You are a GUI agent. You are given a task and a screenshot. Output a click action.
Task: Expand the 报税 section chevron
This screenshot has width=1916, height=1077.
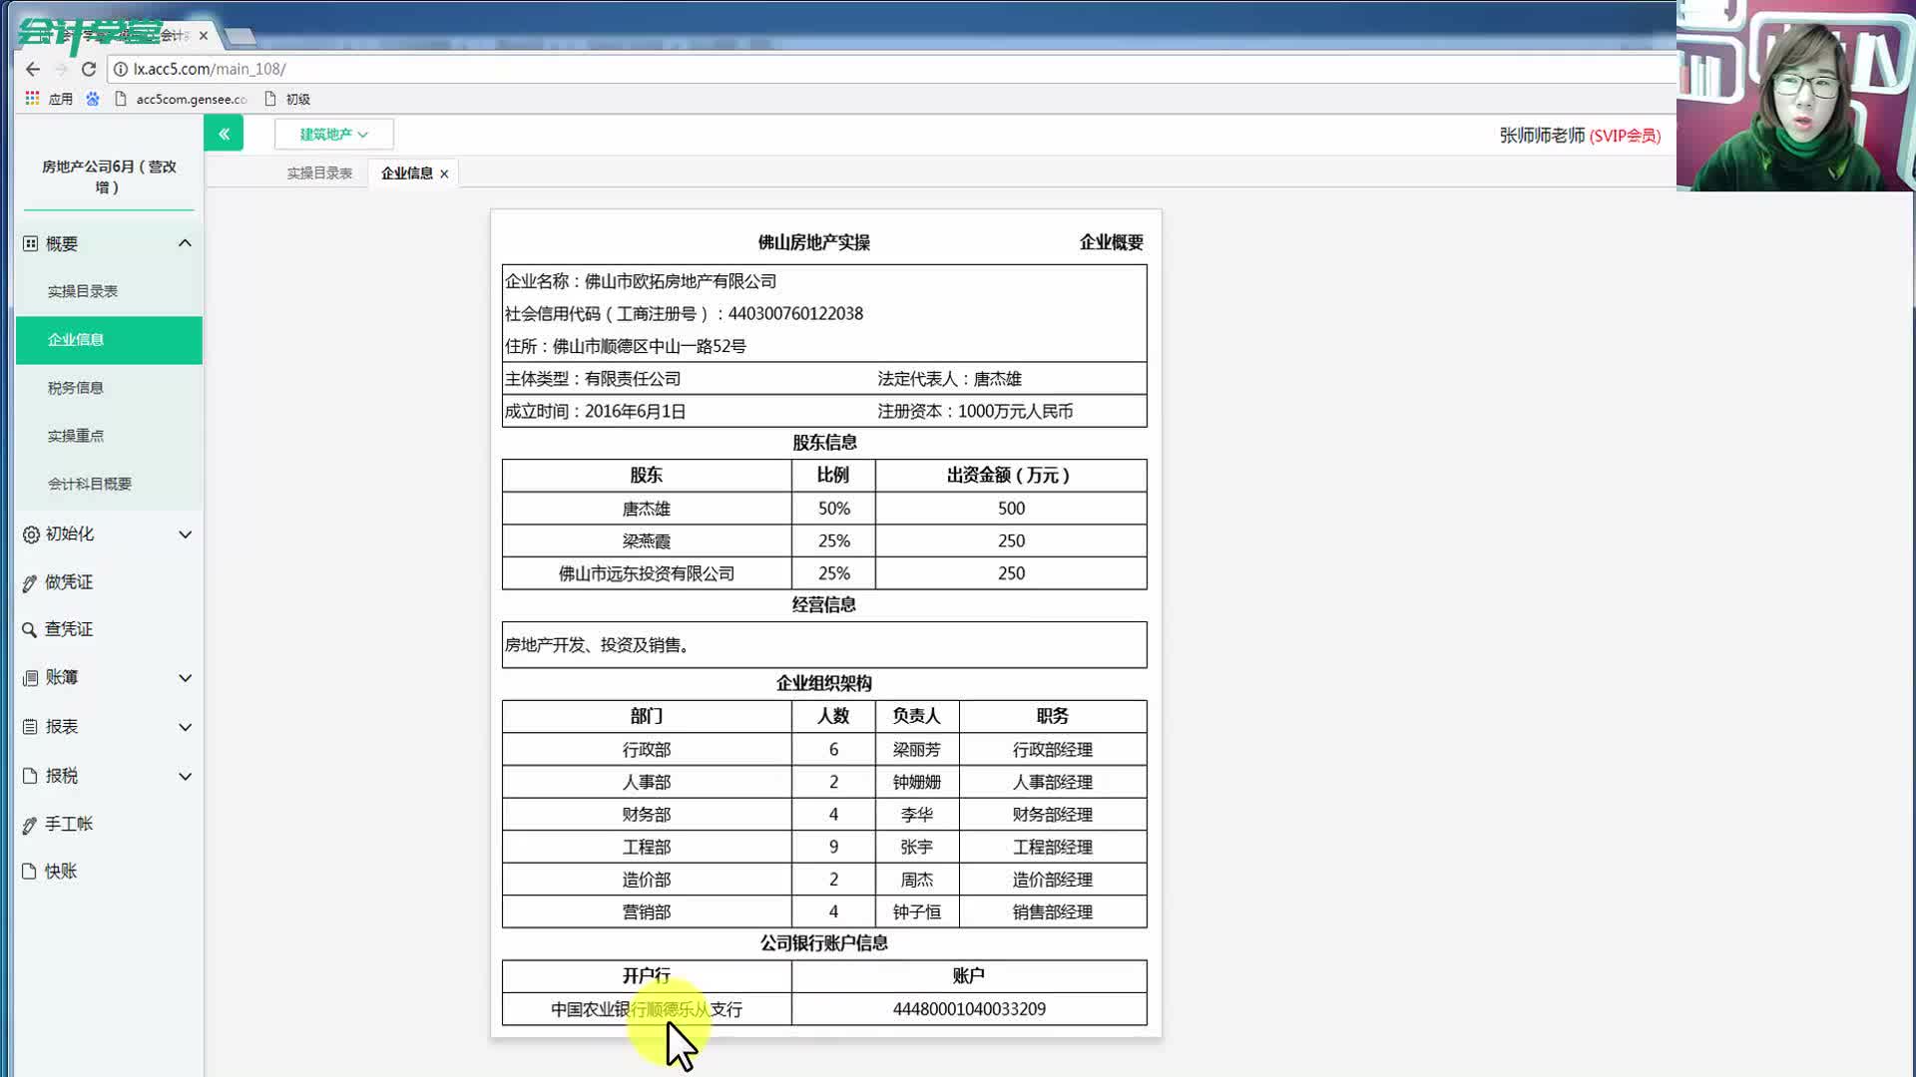coord(185,775)
